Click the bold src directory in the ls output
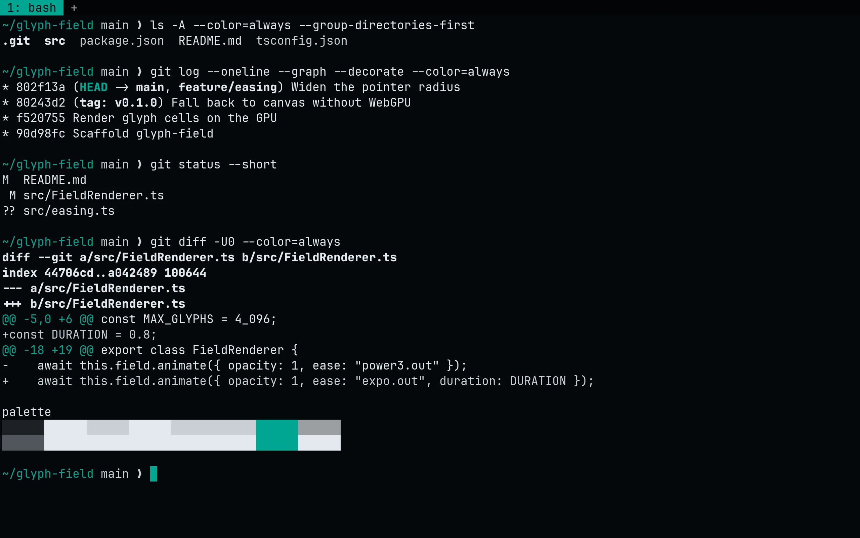860x538 pixels. [55, 41]
